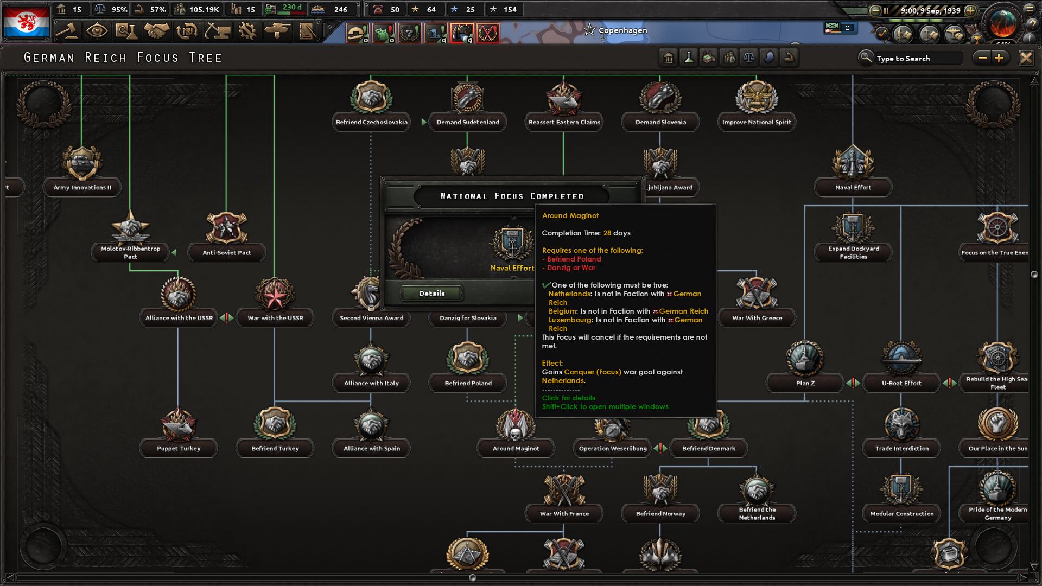Open the Research menu (flask icon)

click(126, 31)
